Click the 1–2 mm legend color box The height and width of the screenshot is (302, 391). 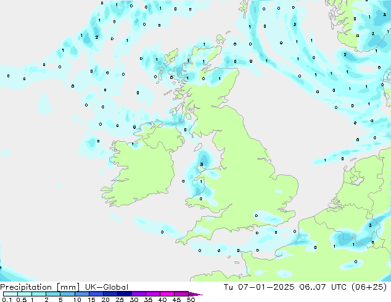click(x=39, y=294)
